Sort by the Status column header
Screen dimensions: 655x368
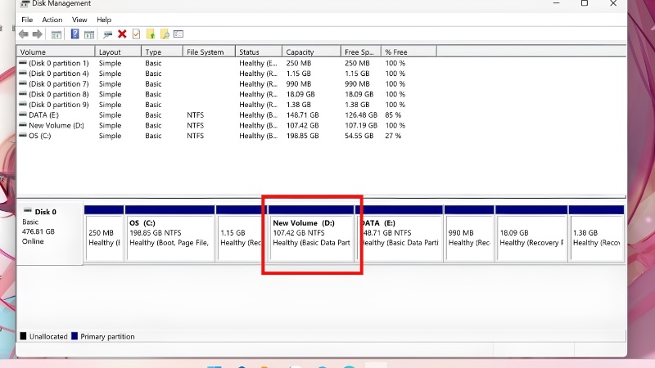coord(259,52)
